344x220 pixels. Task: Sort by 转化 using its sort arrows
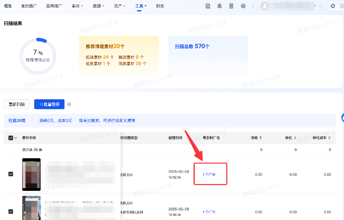pos(295,138)
